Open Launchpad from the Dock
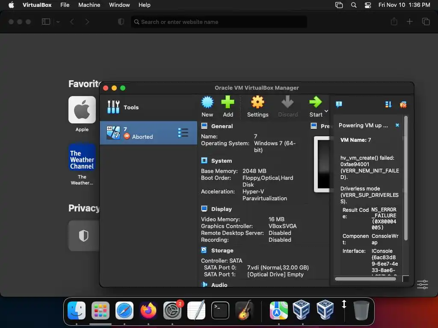Screen dimensions: 438x328 [x=101, y=310]
